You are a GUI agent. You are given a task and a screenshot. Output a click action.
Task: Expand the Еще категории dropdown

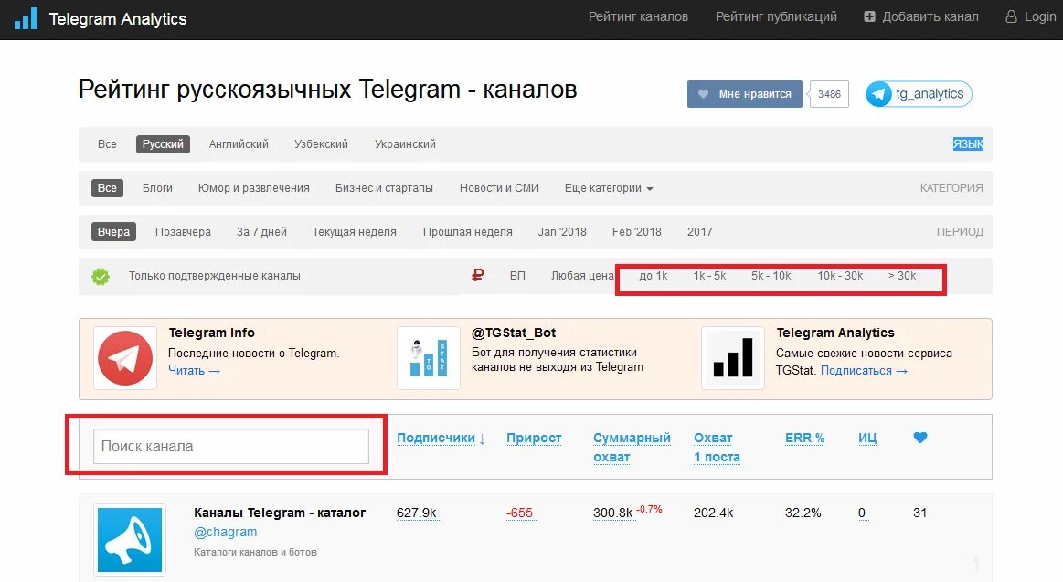(x=609, y=188)
